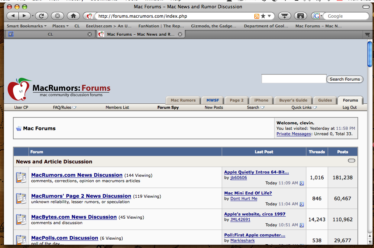Close the CL tab
374x248 pixels.
pos(90,34)
